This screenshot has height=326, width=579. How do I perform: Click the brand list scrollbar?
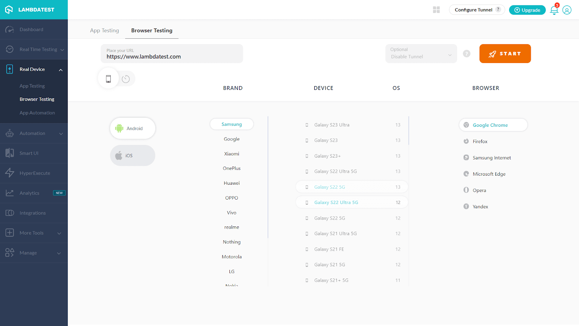point(268,177)
